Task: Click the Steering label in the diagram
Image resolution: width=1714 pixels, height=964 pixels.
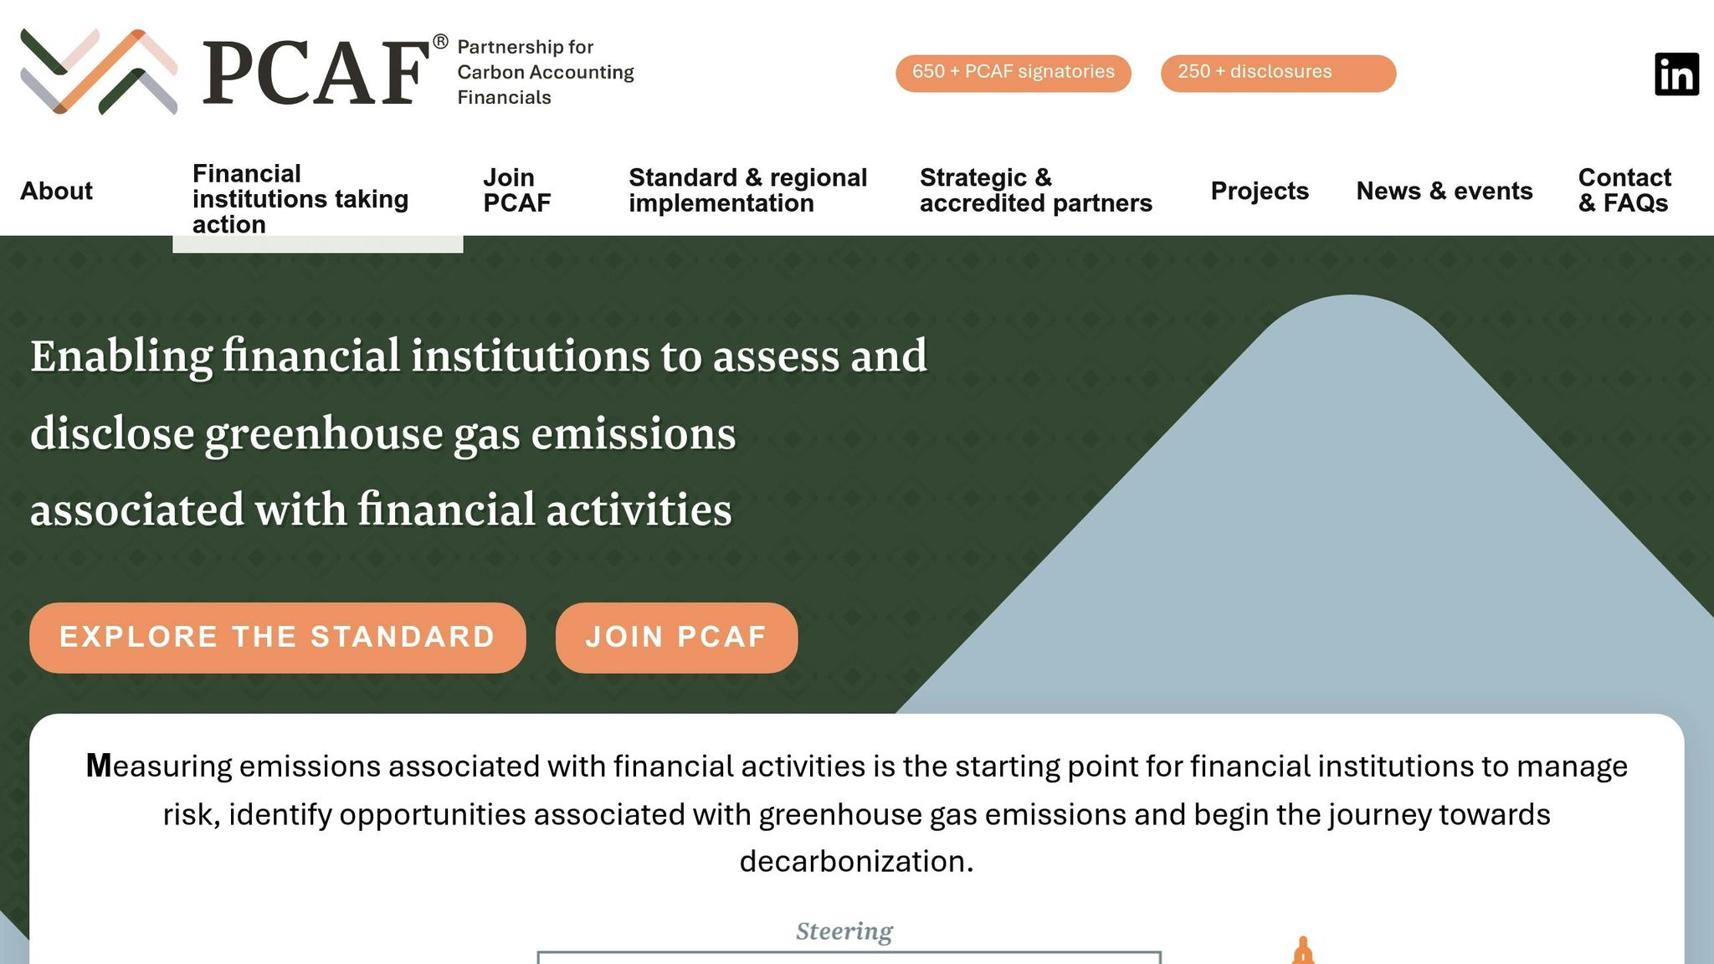Action: click(844, 931)
